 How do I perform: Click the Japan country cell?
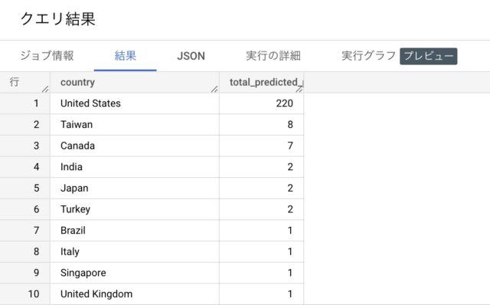click(x=135, y=188)
